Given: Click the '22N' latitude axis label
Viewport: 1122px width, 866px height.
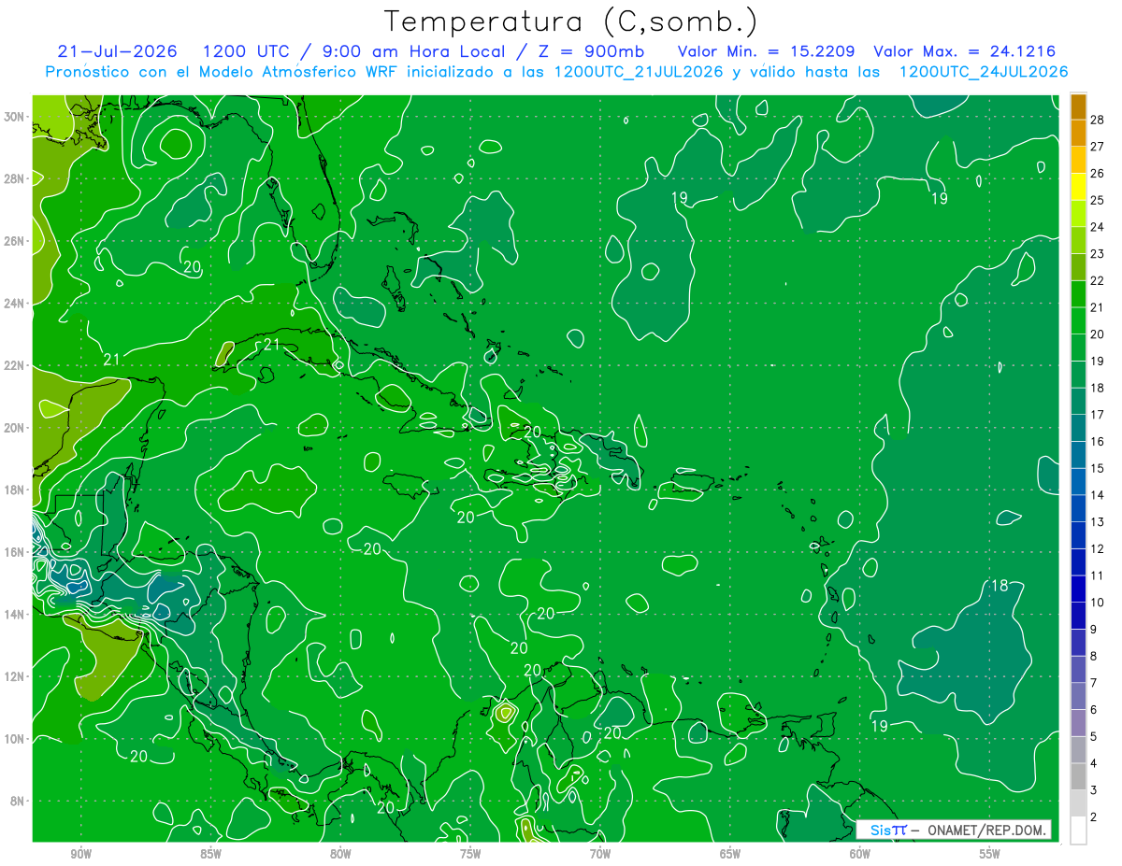Looking at the screenshot, I should pos(14,365).
